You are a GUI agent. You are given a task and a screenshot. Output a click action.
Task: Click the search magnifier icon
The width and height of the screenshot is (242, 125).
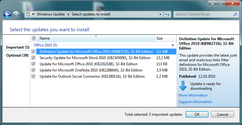coord(235,14)
